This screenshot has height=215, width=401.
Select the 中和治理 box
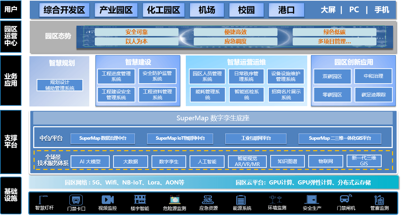point(373,76)
